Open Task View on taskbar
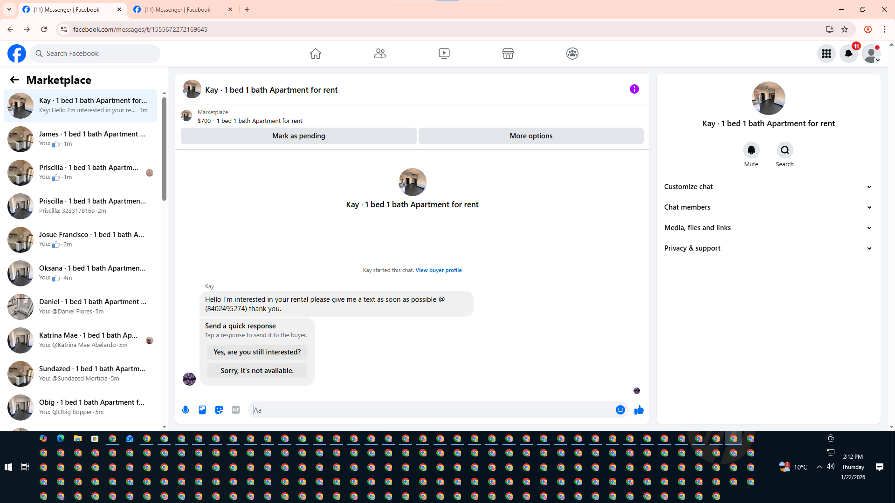 pyautogui.click(x=25, y=467)
